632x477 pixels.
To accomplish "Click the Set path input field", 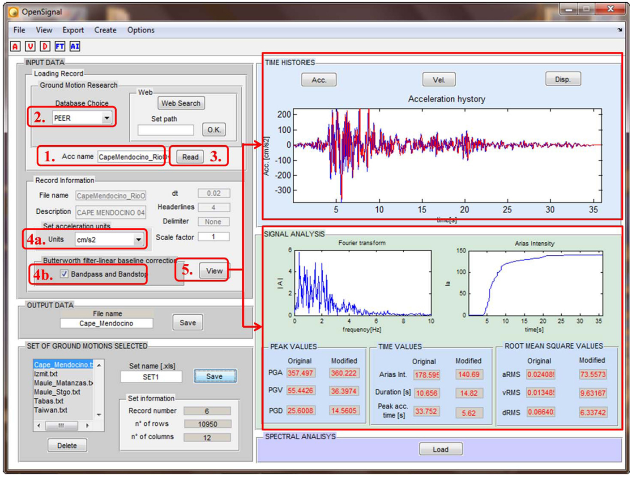I will click(x=166, y=130).
